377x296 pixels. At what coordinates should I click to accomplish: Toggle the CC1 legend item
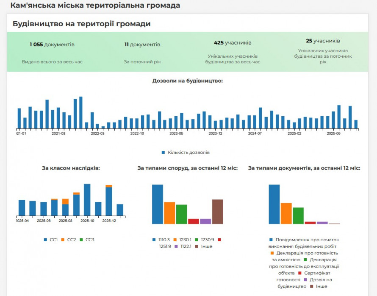[50, 240]
